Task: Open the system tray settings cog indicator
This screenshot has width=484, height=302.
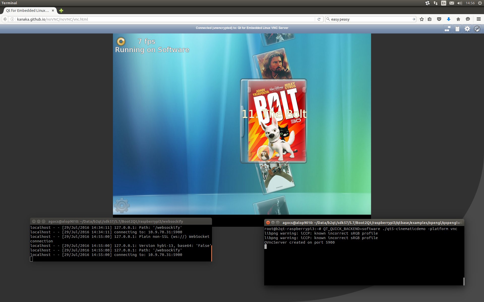Action: 428,3
